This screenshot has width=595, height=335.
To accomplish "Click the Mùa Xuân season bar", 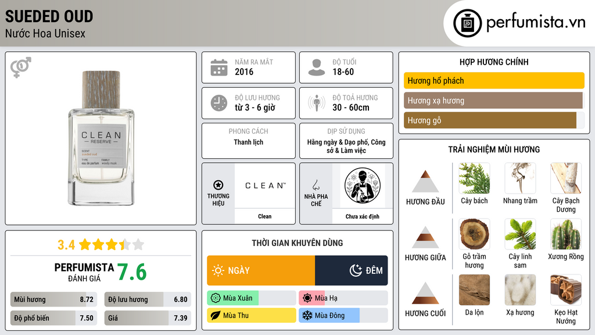I will click(x=251, y=298).
